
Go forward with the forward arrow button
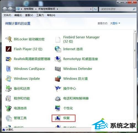pos(10,9)
